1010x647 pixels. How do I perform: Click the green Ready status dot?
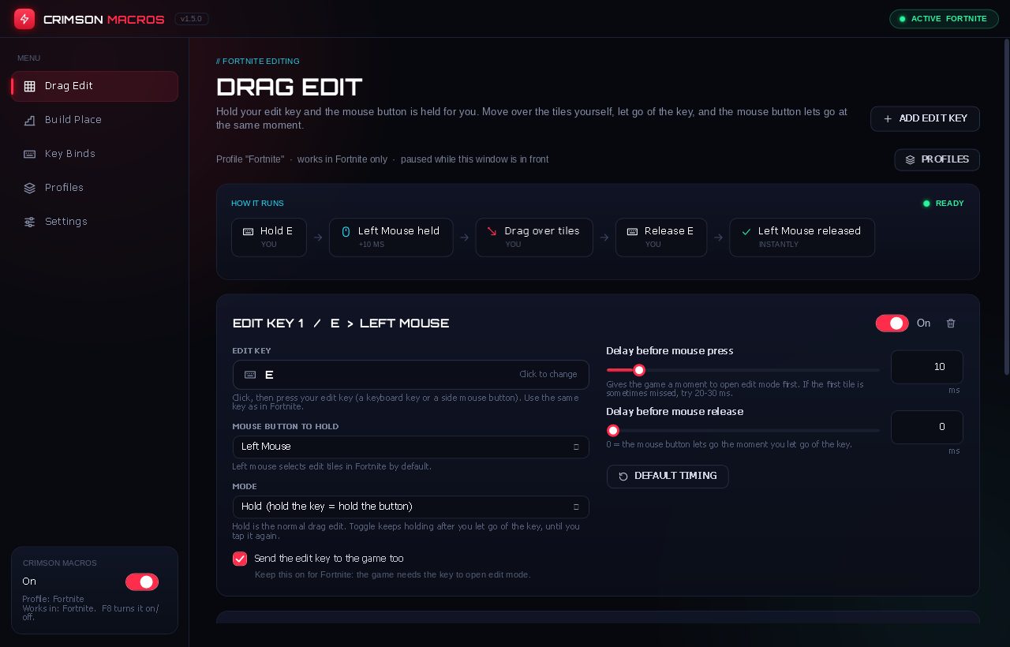[x=926, y=204]
